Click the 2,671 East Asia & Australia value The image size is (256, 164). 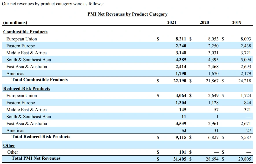tap(246, 124)
